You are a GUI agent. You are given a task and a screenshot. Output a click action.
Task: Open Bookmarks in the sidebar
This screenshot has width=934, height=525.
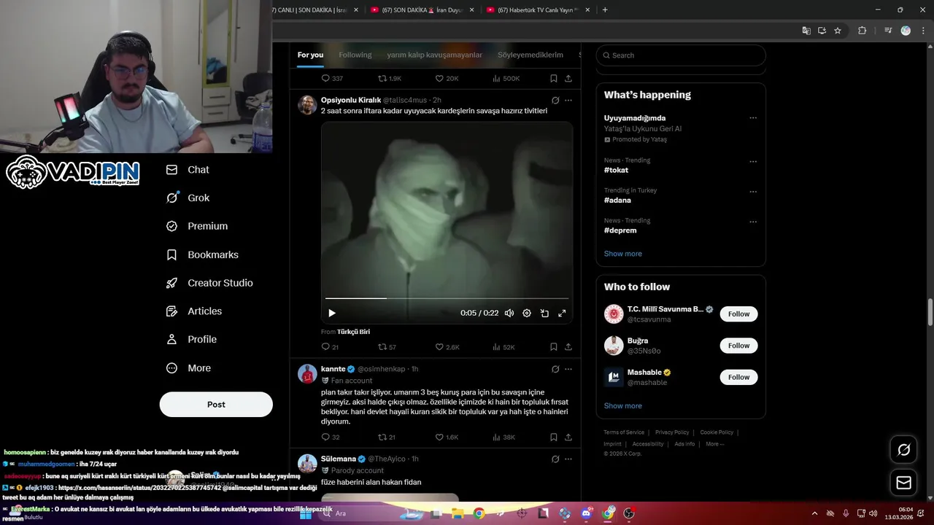[x=201, y=254]
